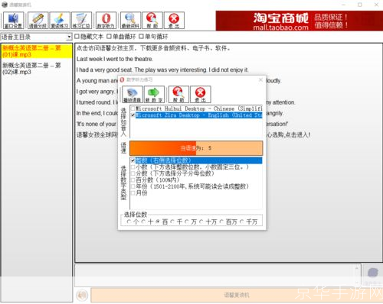Select the 千万 digit radio button
The image size is (383, 304).
point(241,222)
